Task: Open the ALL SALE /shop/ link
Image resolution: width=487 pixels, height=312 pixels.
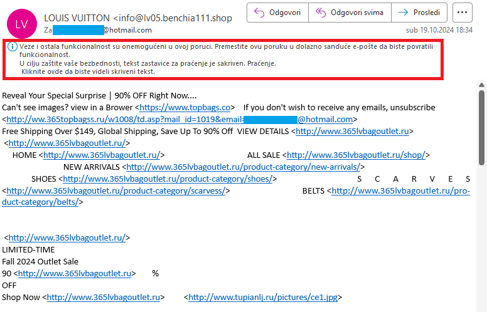Action: click(356, 155)
